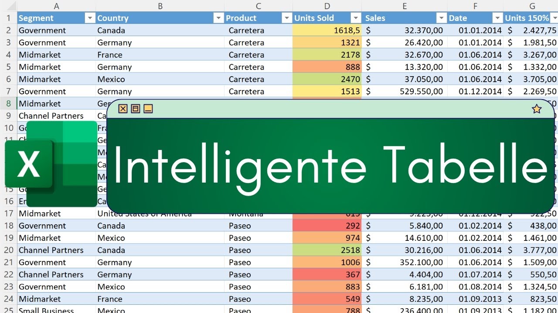Viewport: 558px width, 313px height.
Task: Open the Product column filter dropdown
Action: tap(286, 18)
